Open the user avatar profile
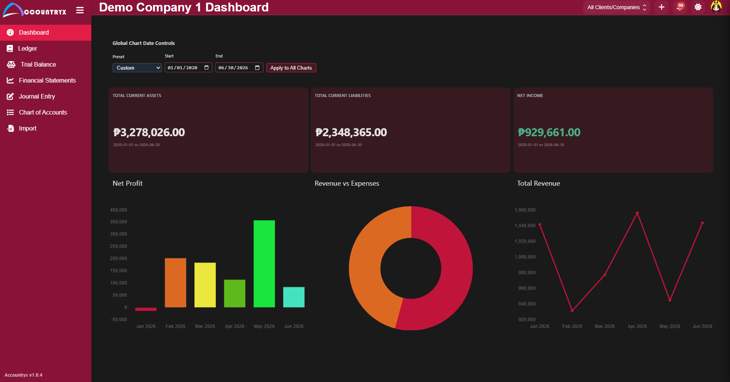Image resolution: width=730 pixels, height=382 pixels. (x=716, y=7)
